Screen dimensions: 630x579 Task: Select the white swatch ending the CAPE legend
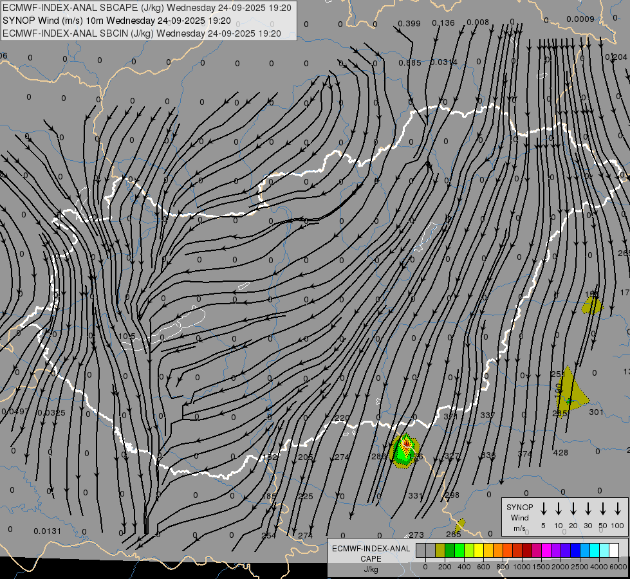coord(614,551)
